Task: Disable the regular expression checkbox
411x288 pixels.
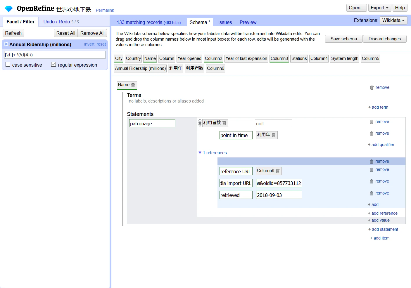Action: [53, 64]
